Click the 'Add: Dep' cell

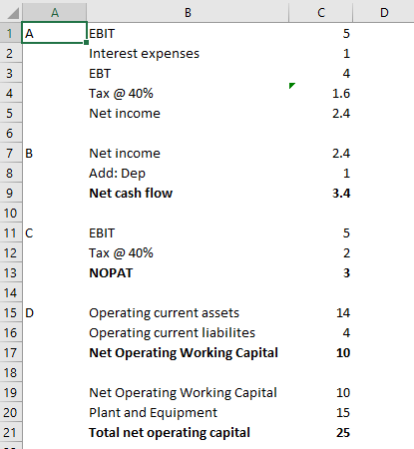[188, 173]
